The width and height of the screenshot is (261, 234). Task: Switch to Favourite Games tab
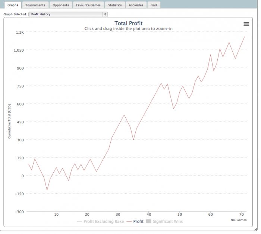click(x=88, y=5)
